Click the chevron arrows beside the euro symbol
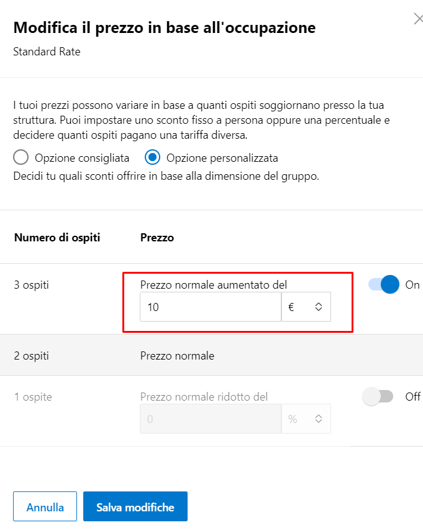 tap(319, 307)
